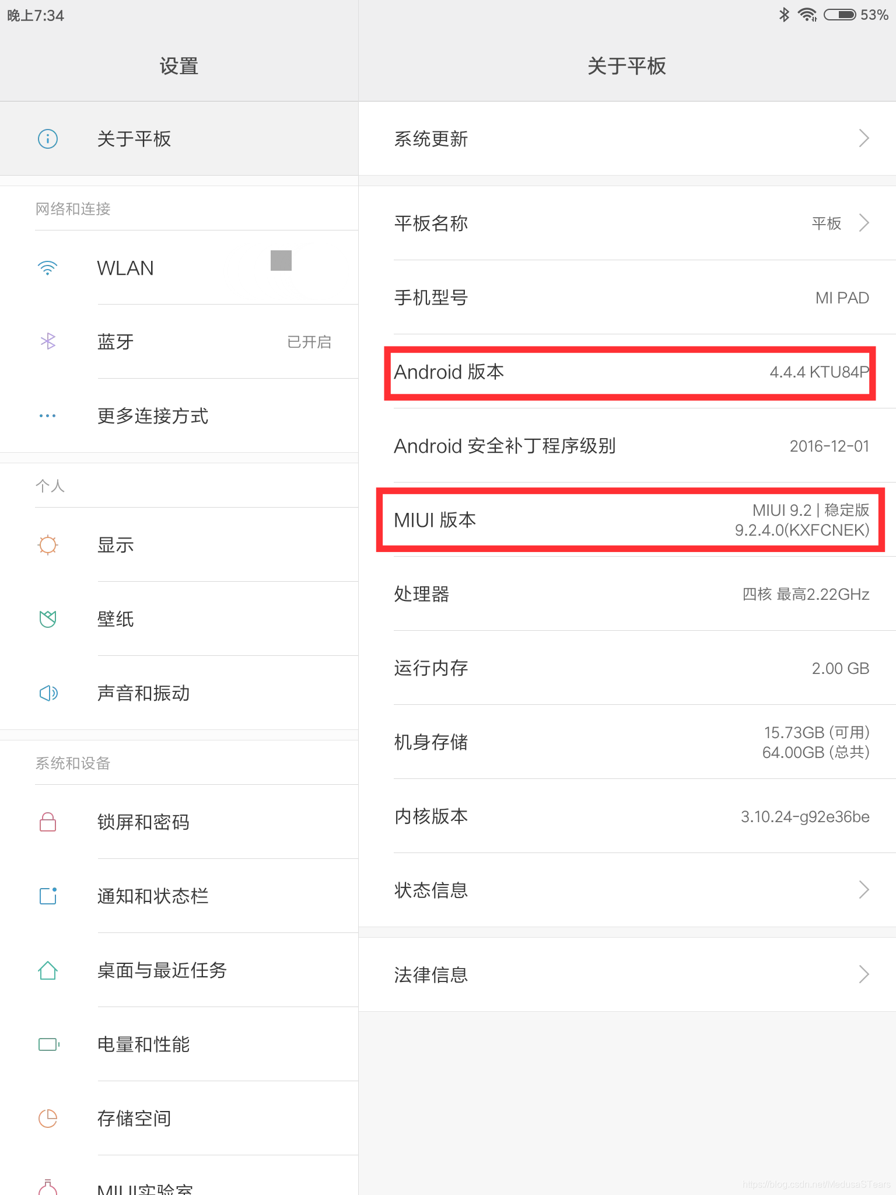Open 桌面与最近任务 settings entry

(x=179, y=970)
